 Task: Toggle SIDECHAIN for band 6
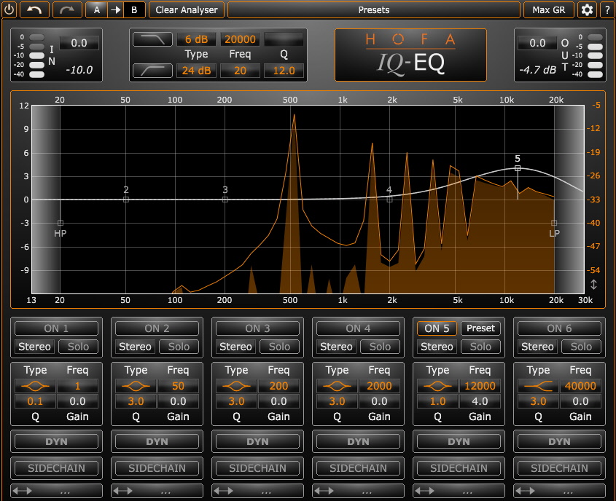pyautogui.click(x=559, y=468)
